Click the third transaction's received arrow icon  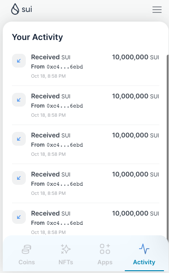19,139
